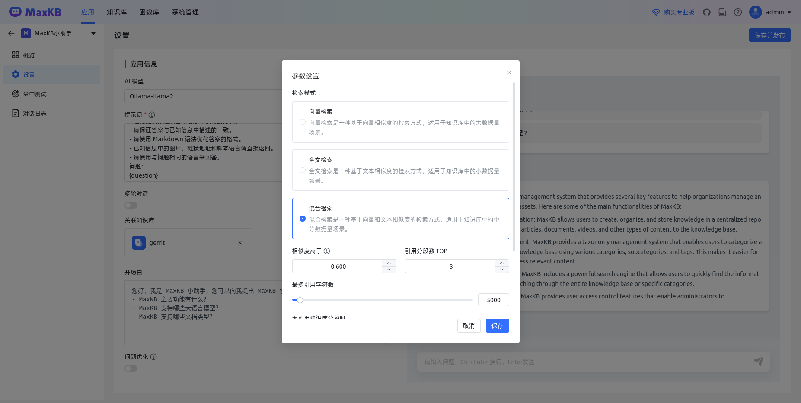Click the admin user avatar
Image resolution: width=801 pixels, height=403 pixels.
(756, 12)
